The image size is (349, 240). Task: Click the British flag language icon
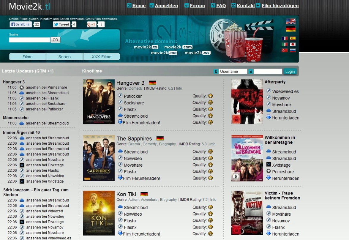point(290,21)
